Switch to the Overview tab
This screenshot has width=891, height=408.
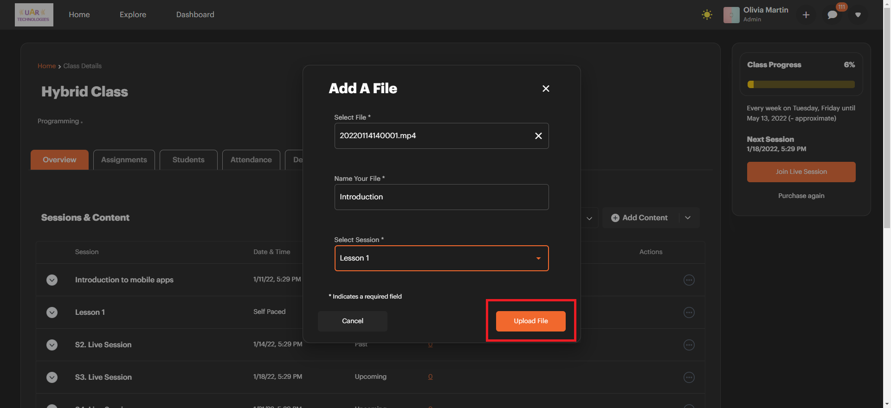pos(59,160)
